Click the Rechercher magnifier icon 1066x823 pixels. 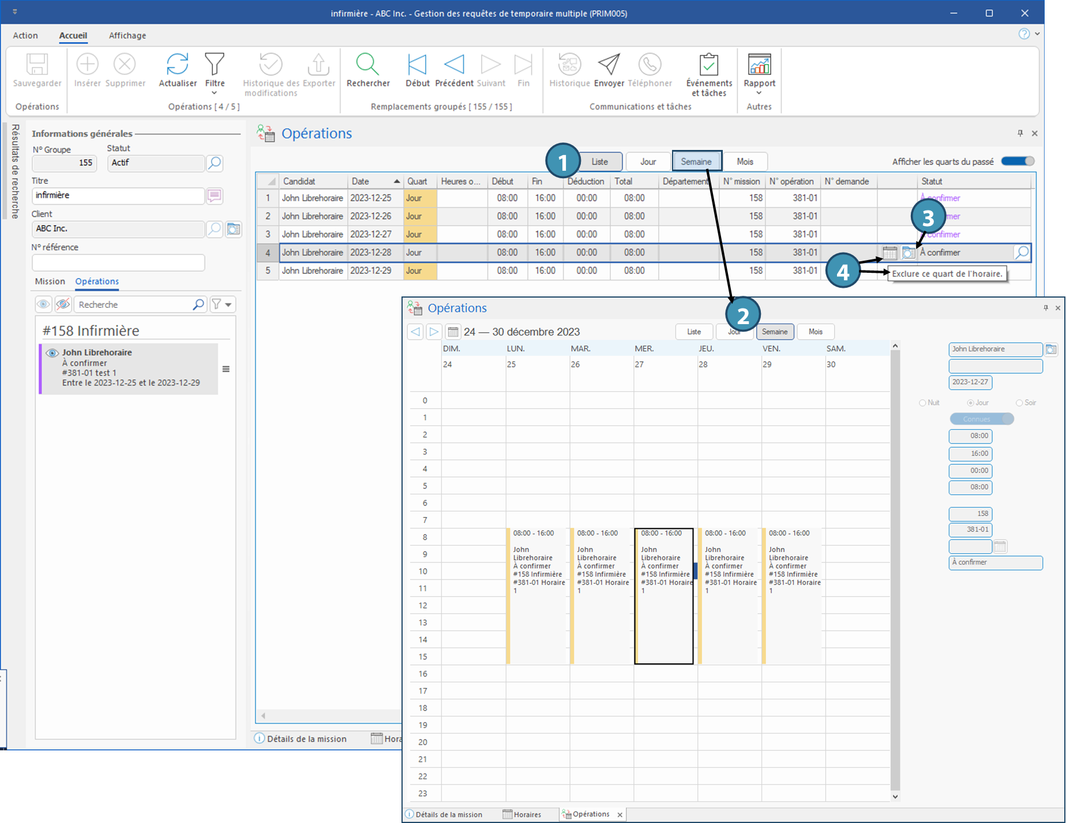[367, 64]
